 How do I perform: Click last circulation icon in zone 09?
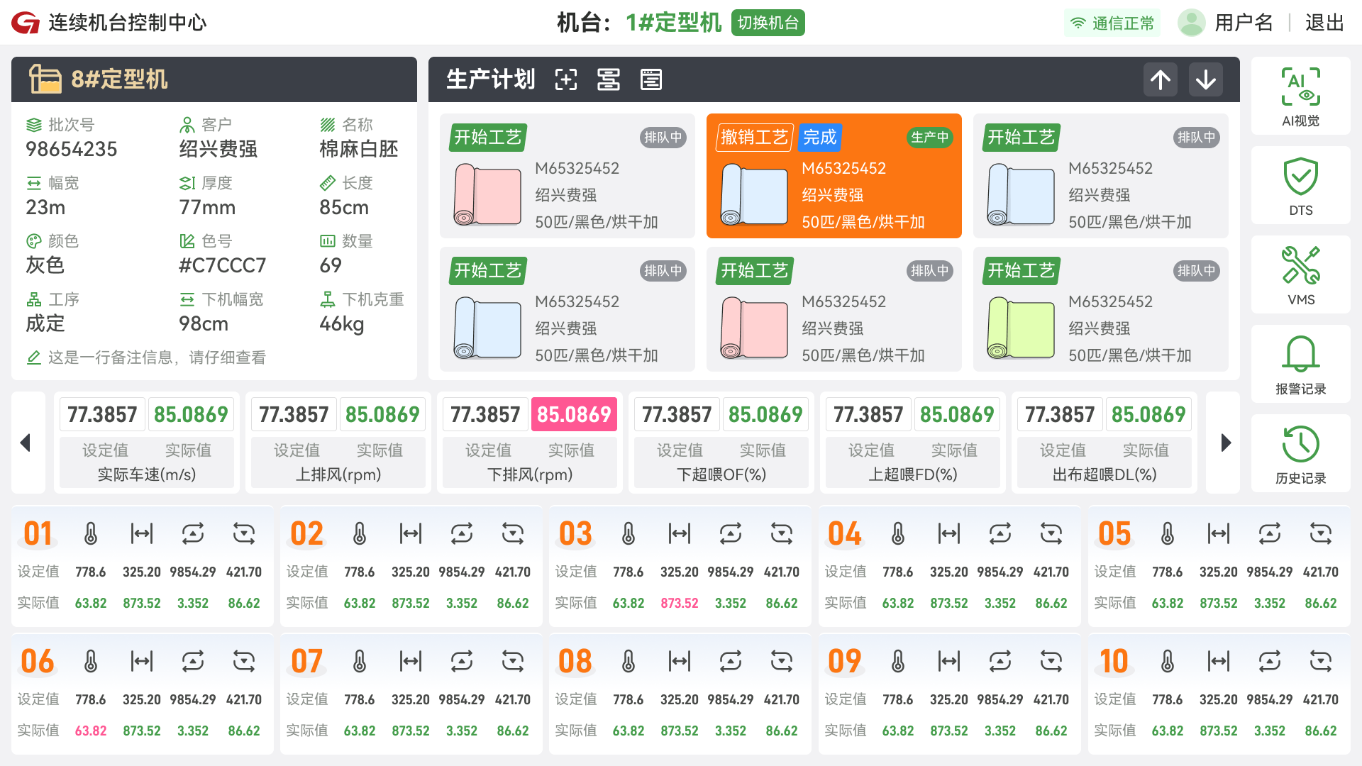pyautogui.click(x=1051, y=661)
